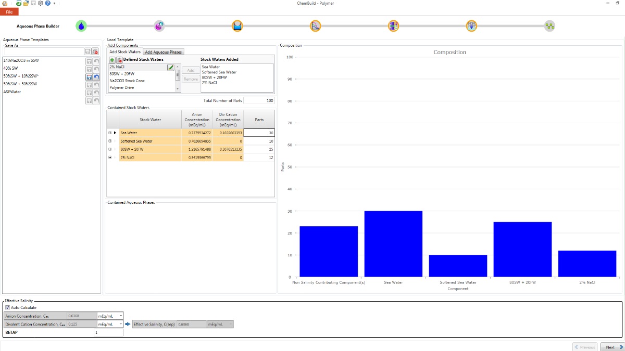Click the BETAP value field
This screenshot has height=351, width=625.
click(x=108, y=332)
